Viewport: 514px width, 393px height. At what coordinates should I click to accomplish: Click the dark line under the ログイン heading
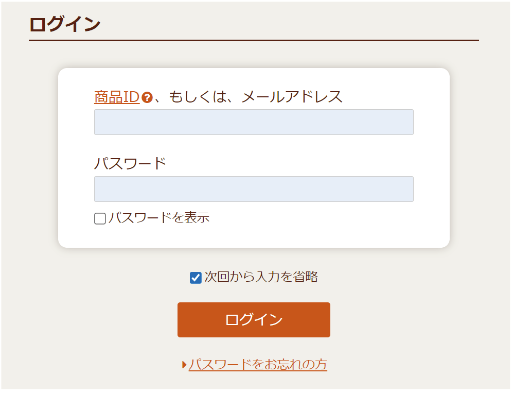click(x=254, y=41)
